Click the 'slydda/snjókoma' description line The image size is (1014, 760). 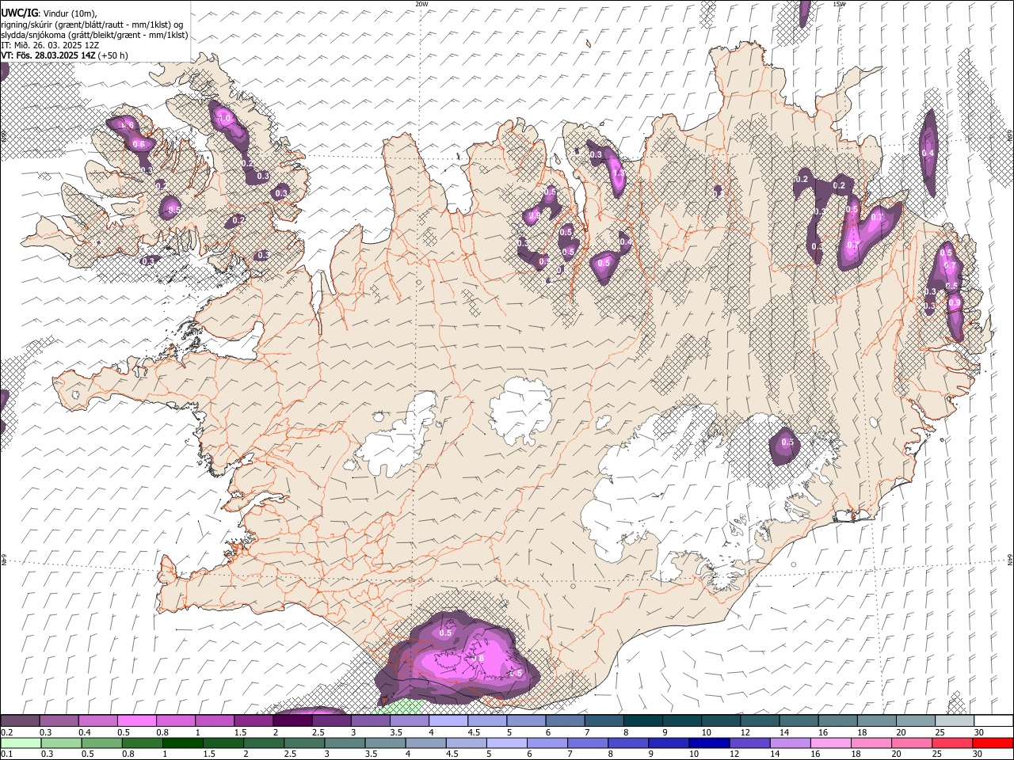coord(94,35)
